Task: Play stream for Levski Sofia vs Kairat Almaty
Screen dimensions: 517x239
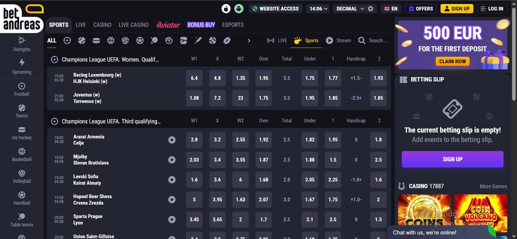Action: (172, 180)
